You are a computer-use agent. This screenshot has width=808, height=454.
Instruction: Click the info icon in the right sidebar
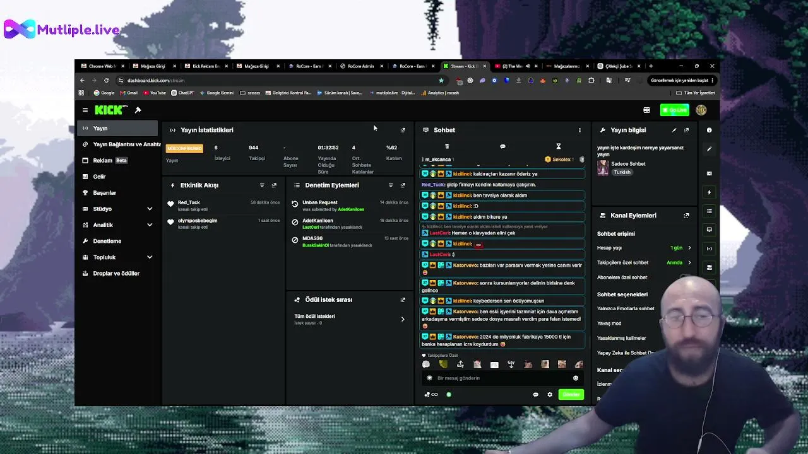709,130
